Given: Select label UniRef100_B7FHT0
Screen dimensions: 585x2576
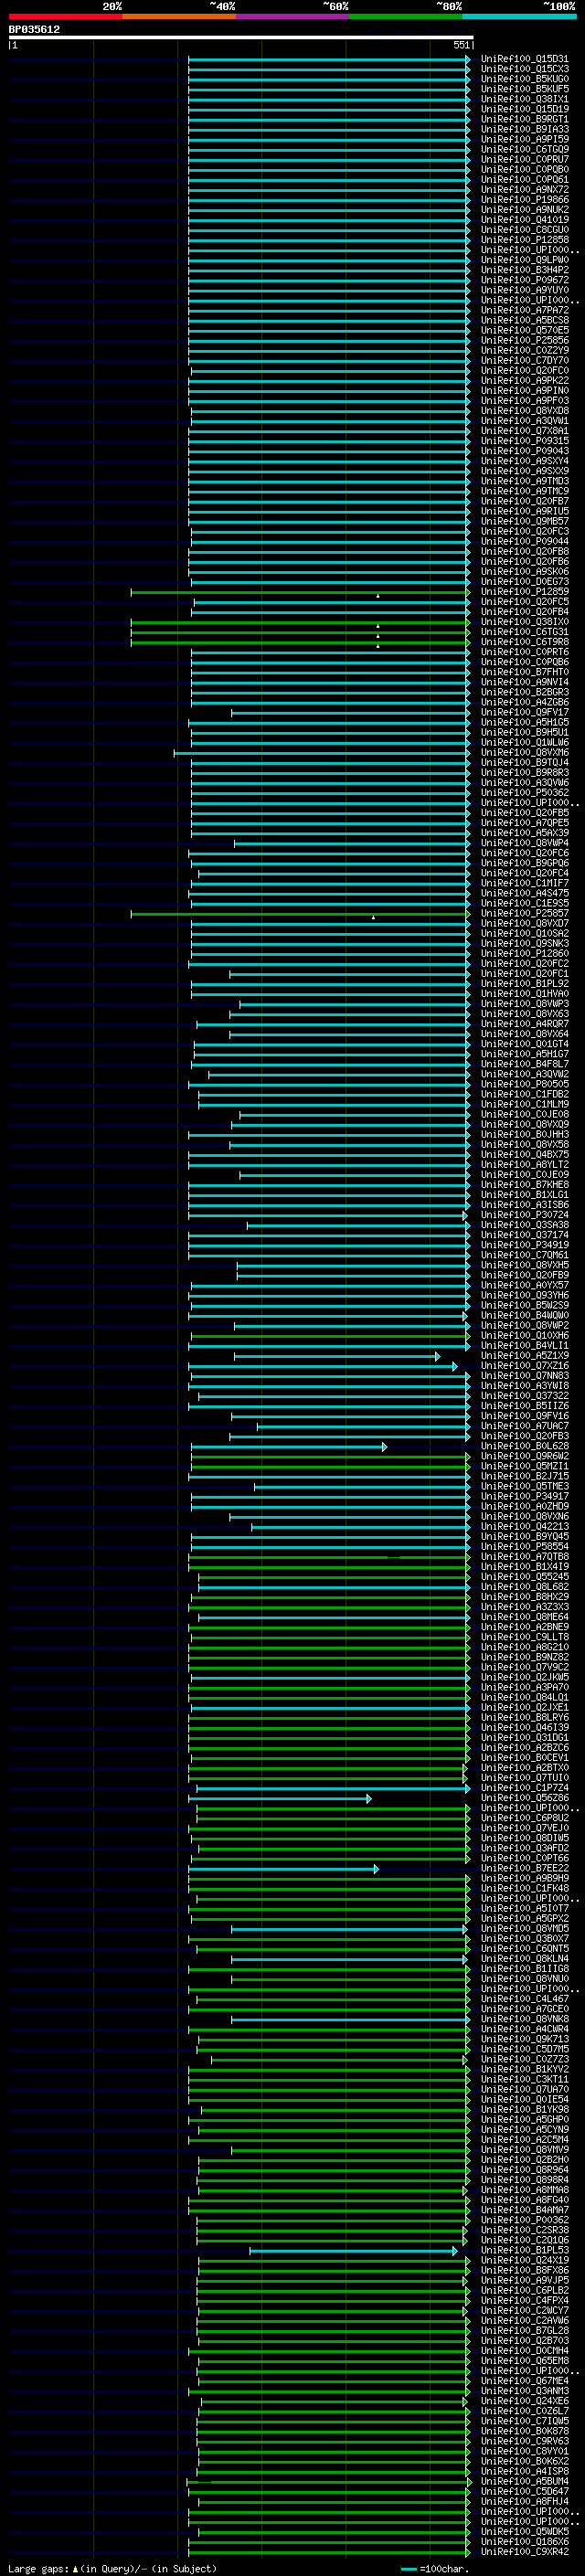Looking at the screenshot, I should [x=524, y=672].
